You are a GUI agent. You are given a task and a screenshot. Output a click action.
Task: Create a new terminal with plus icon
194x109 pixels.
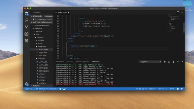pos(165,62)
